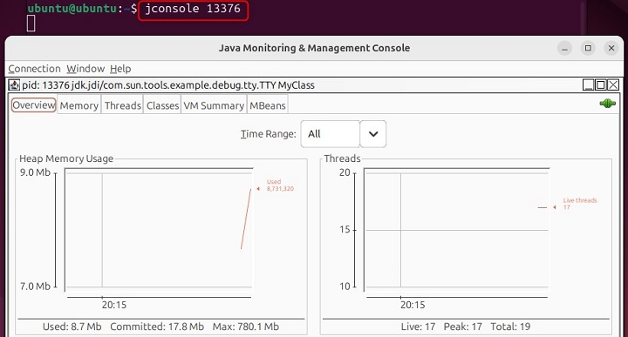Click 'Committed: 17.8 Mb' status text
This screenshot has width=628, height=337.
157,327
